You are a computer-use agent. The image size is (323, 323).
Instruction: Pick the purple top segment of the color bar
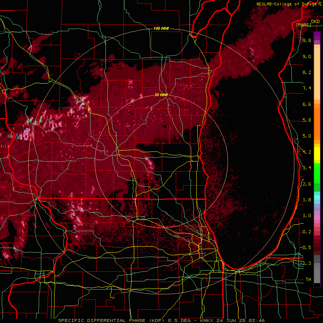point(317,36)
